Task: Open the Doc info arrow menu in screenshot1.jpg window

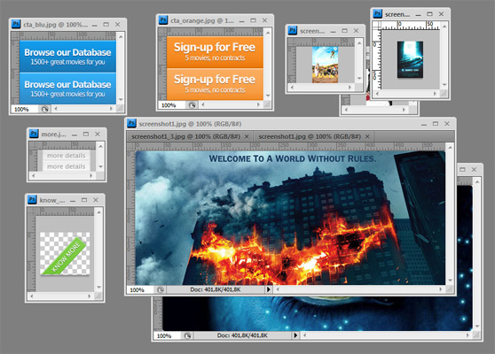Action: 268,289
